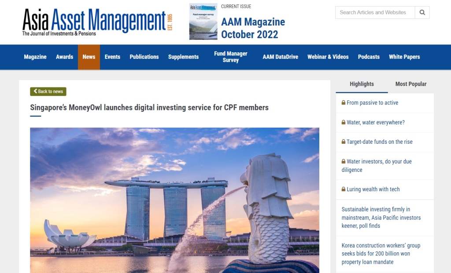Open Sustainable investing firmly in mainstream article
Screen dimensions: 451x273
(381, 218)
